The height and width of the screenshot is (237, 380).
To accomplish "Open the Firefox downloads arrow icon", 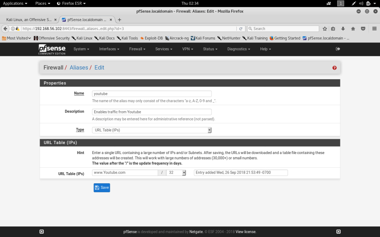I will tap(343, 29).
